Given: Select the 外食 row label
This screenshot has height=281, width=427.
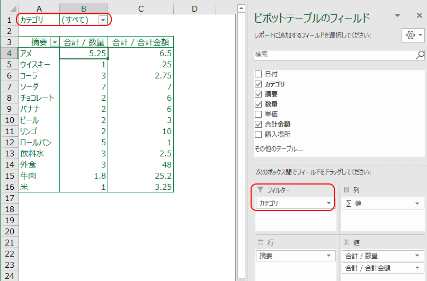Looking at the screenshot, I should click(x=39, y=164).
